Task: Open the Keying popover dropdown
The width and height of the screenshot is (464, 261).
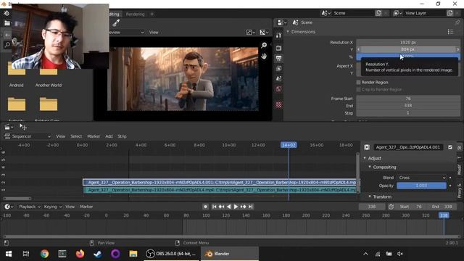Action: pos(53,207)
